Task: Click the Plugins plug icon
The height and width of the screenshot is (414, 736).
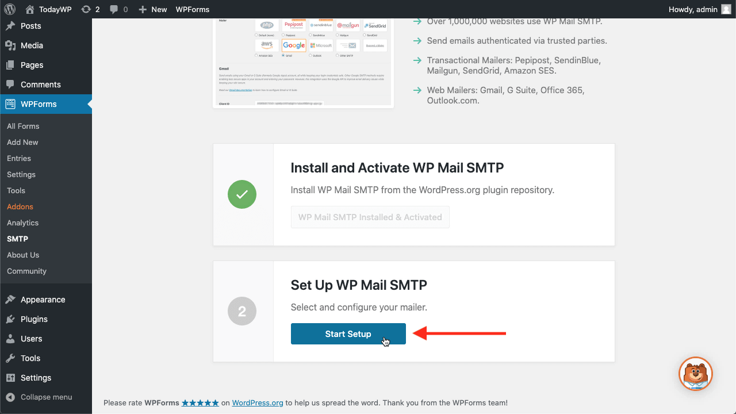Action: pos(10,319)
